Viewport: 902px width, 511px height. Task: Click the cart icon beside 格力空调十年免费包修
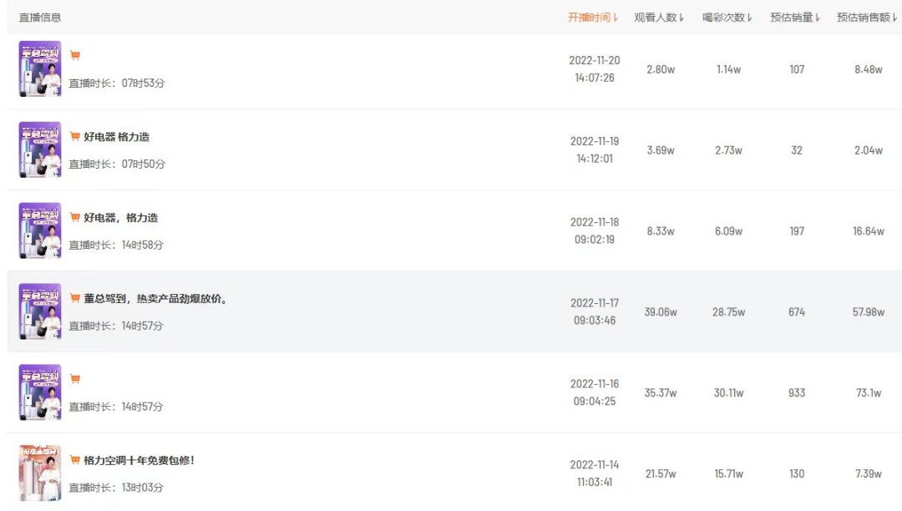coord(75,460)
